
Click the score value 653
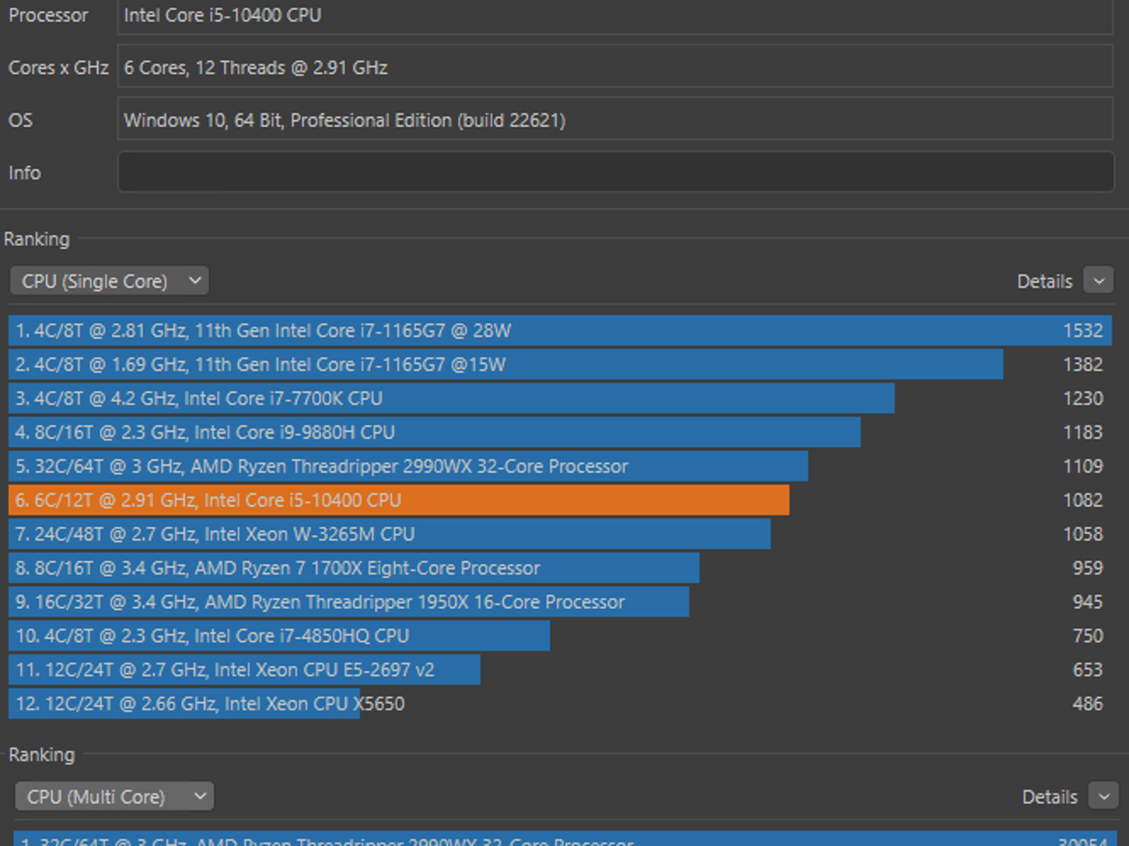coord(1088,670)
